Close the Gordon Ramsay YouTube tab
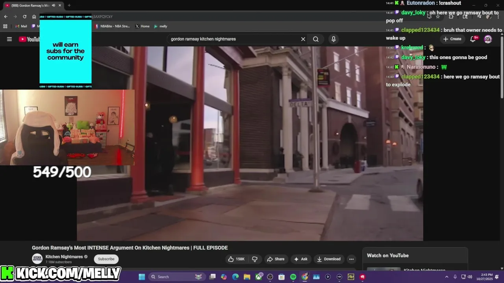 pyautogui.click(x=59, y=6)
